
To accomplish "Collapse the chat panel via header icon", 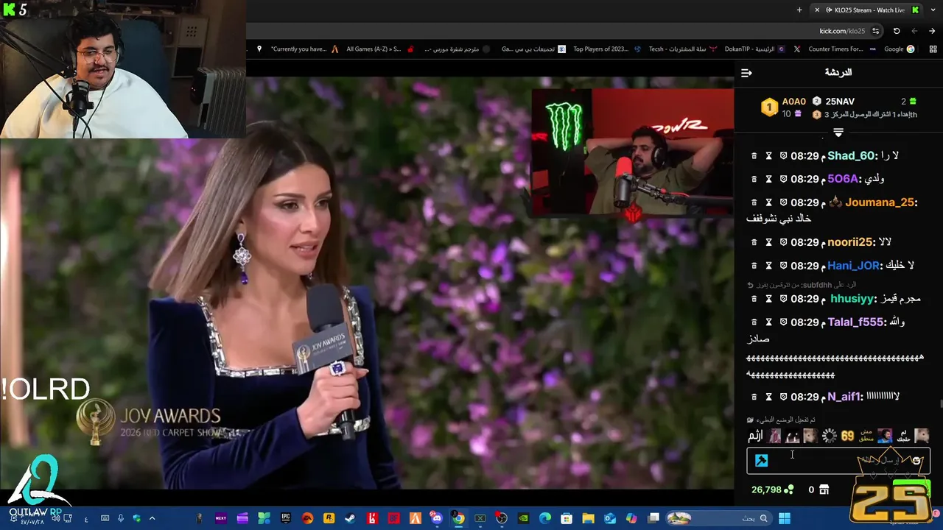I will tap(746, 73).
